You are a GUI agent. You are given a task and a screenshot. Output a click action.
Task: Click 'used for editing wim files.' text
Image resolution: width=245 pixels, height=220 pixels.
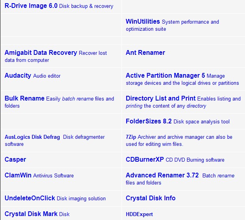154,144
